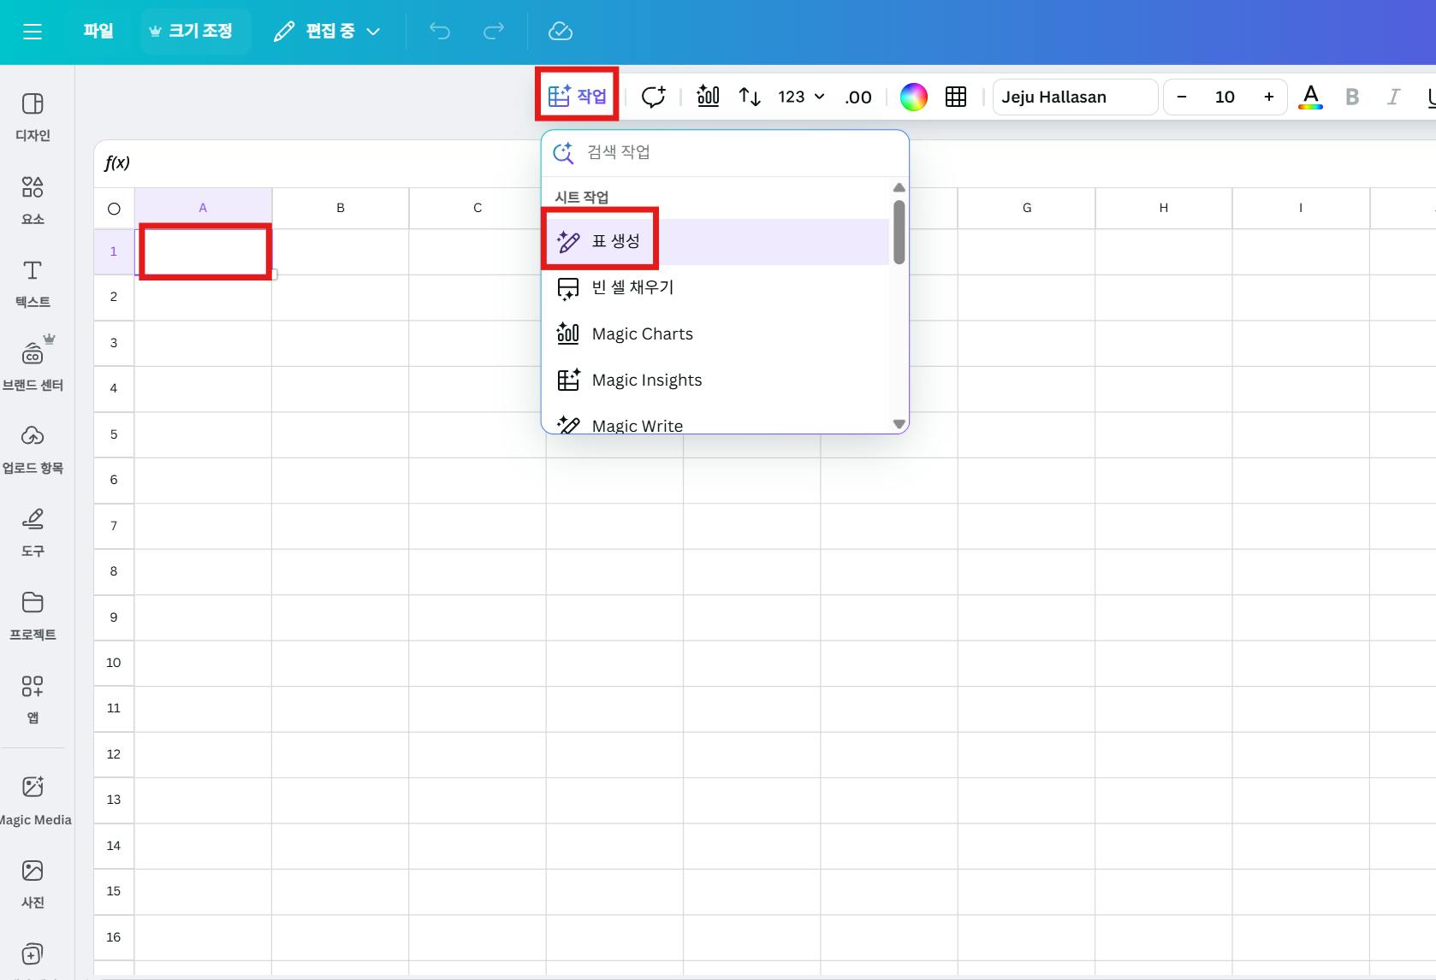The width and height of the screenshot is (1436, 980).
Task: Open the 브랜드 센터 panel
Action: tap(33, 366)
